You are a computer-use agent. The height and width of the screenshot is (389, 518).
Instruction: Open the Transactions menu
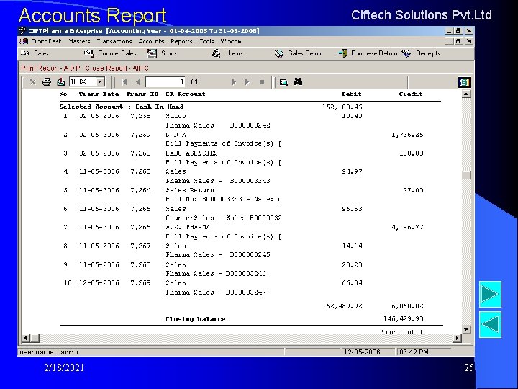click(x=114, y=41)
